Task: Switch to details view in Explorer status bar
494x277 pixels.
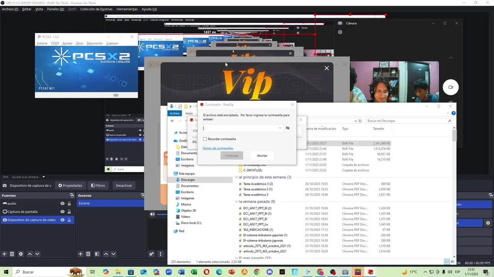Action: [x=447, y=262]
